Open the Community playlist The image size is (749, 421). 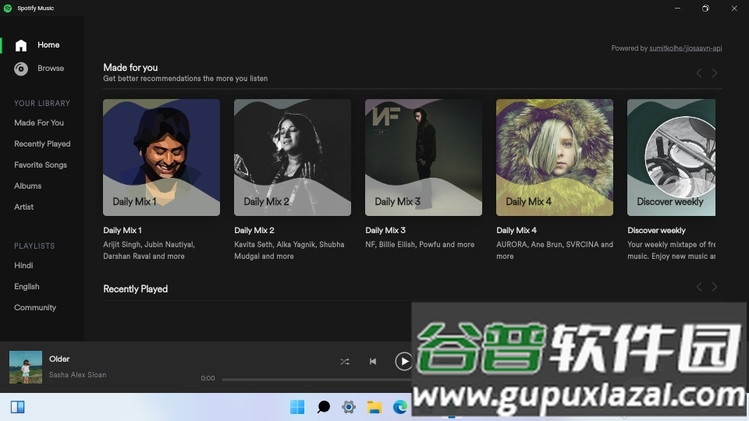tap(35, 308)
